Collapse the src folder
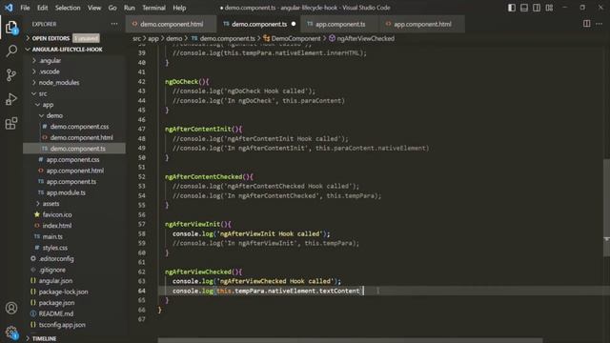 pos(43,93)
